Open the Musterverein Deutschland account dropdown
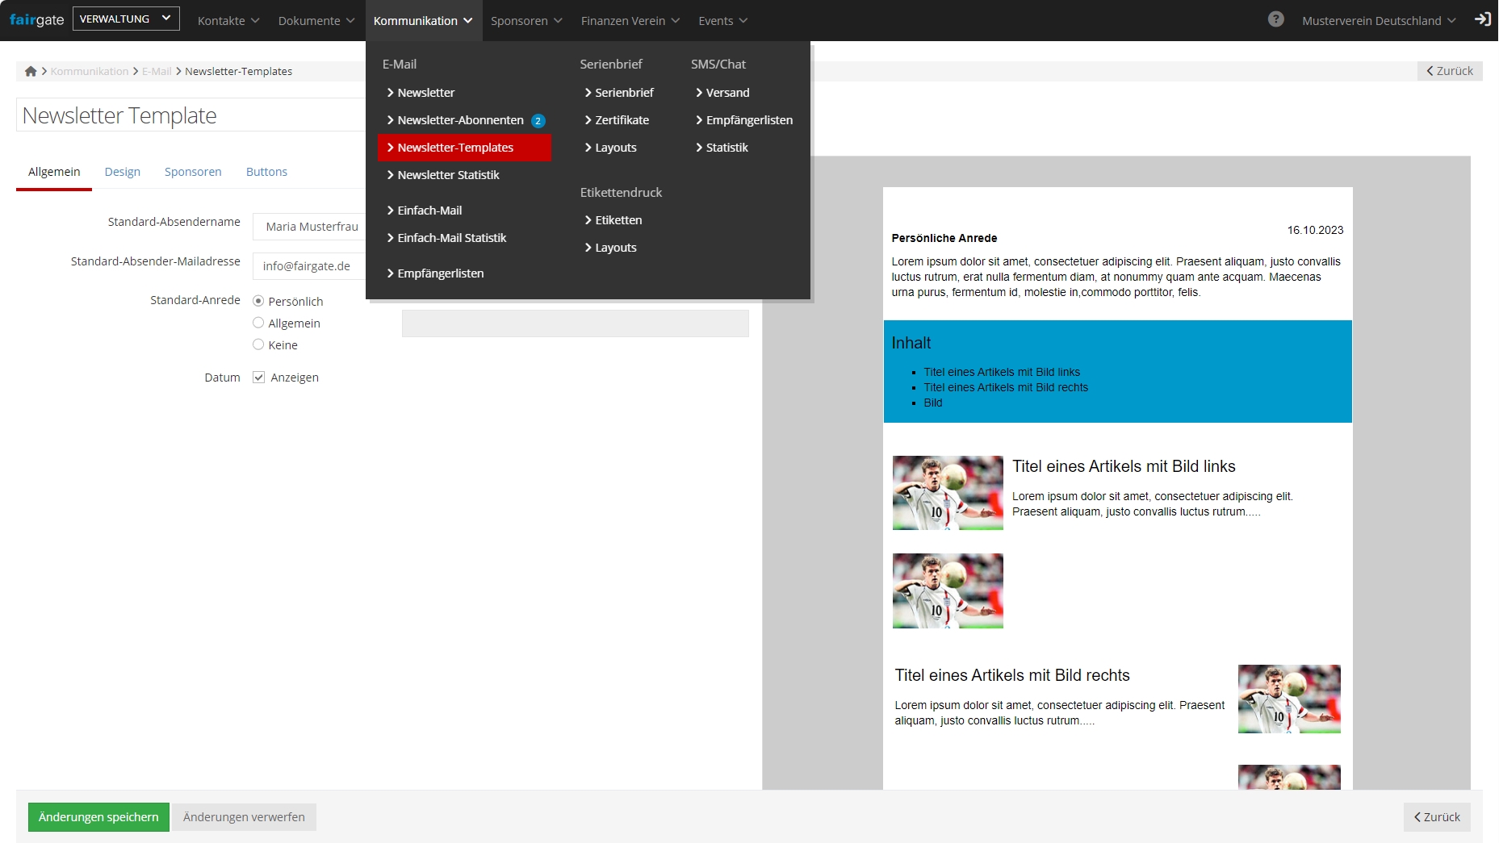Viewport: 1499px width, 843px height. click(x=1379, y=21)
